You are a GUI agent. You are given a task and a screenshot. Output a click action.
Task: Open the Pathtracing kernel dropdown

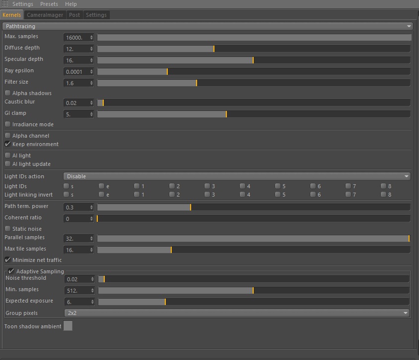(x=208, y=26)
